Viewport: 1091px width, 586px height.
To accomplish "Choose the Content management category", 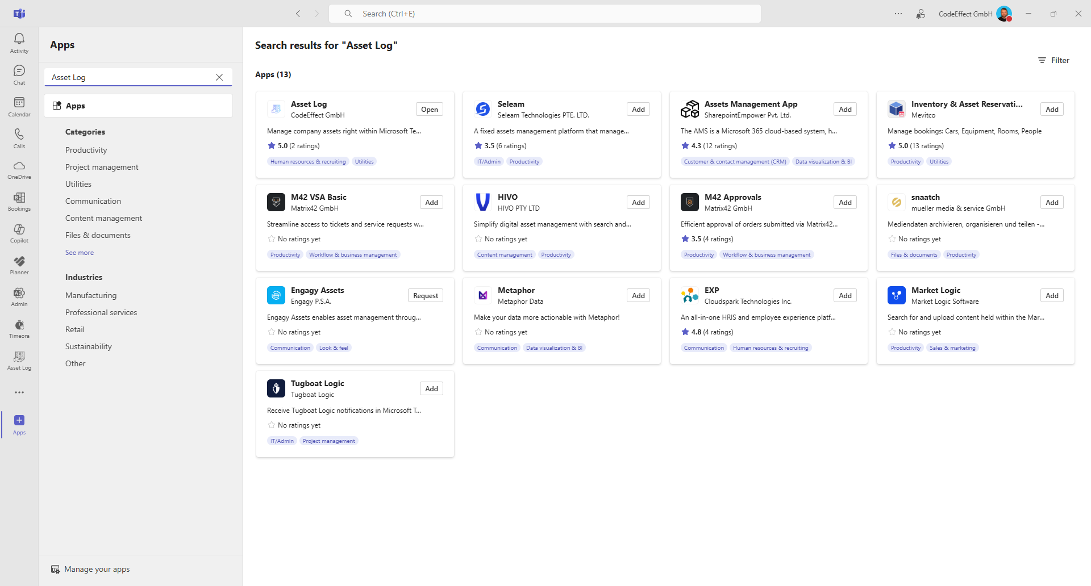I will point(103,218).
